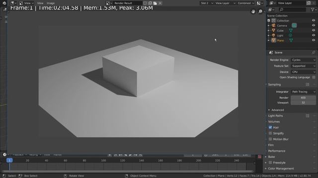Toggle the Collection exclude checkbox
318x178 pixels.
coord(269,21)
